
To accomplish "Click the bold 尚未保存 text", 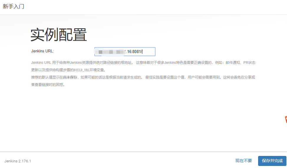I will click(x=70, y=77).
